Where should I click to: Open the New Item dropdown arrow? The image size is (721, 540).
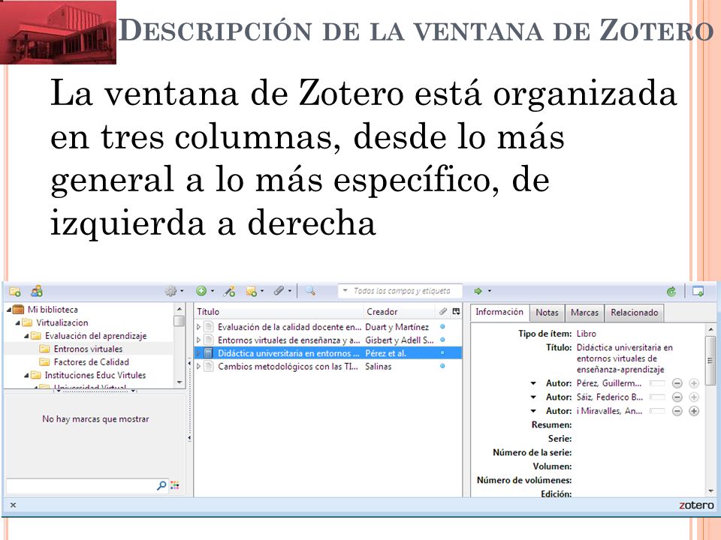(x=213, y=291)
